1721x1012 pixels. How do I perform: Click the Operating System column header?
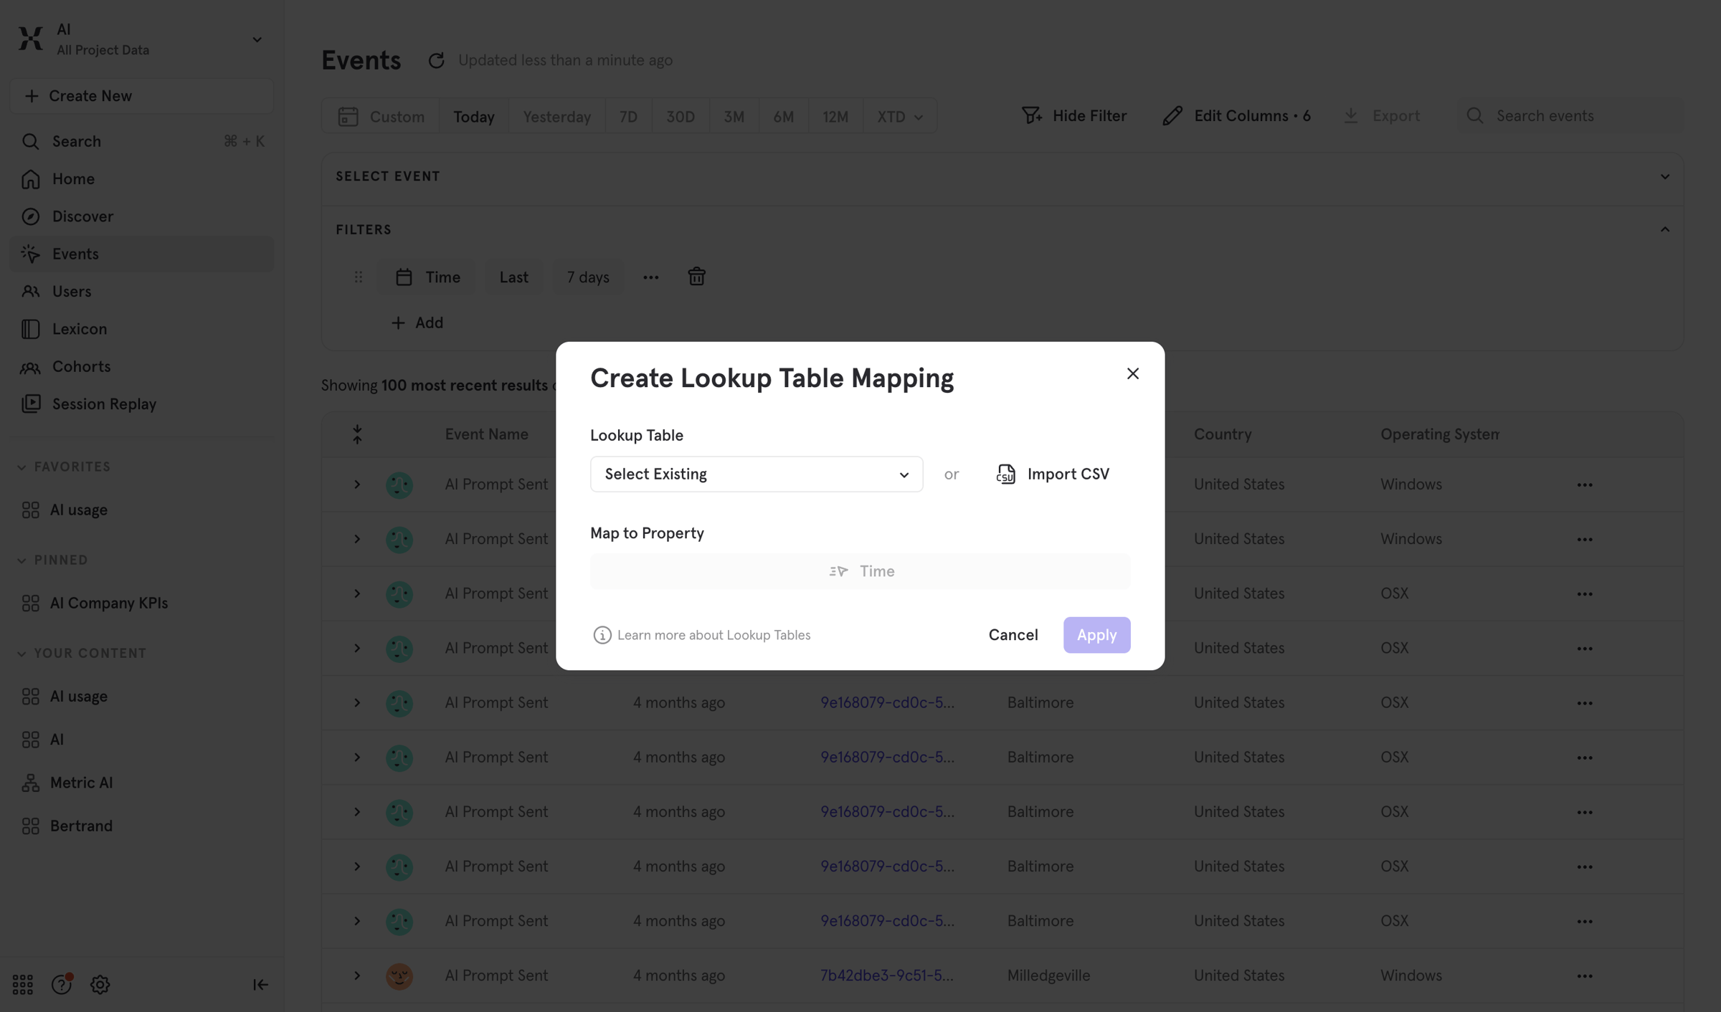[1440, 434]
